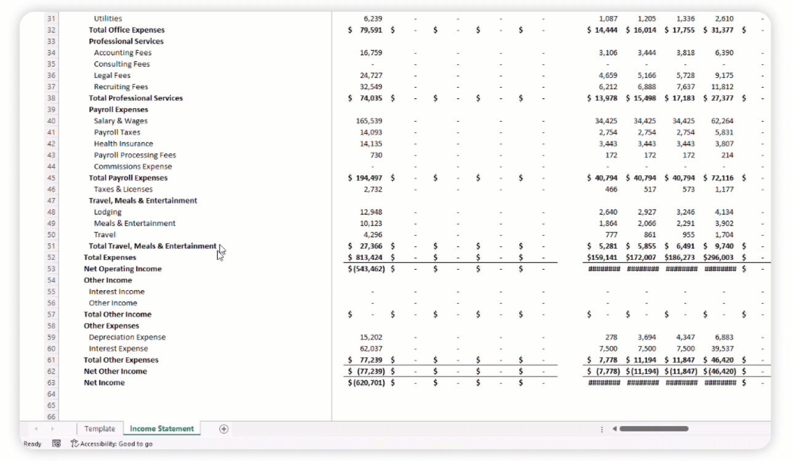Viewport: 791px width, 461px height.
Task: Click the Accessibility: Good to go link
Action: tap(116, 443)
